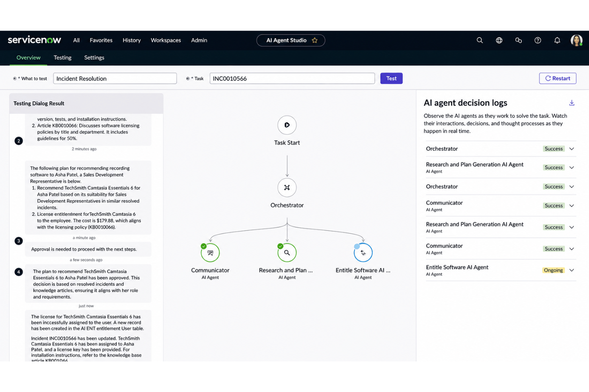Select the Communicator agent node
This screenshot has height=392, width=589.
210,253
